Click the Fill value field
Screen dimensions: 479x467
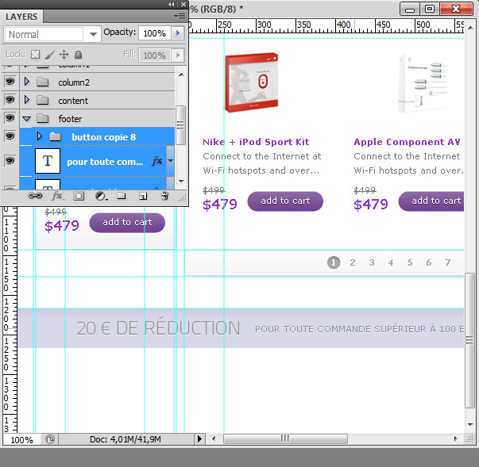[155, 56]
